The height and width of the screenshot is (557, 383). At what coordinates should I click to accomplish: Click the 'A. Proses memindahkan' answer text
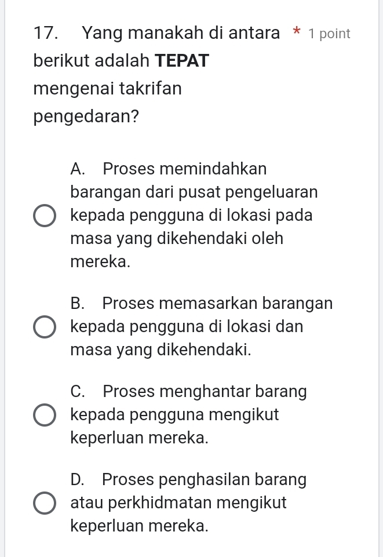(169, 169)
